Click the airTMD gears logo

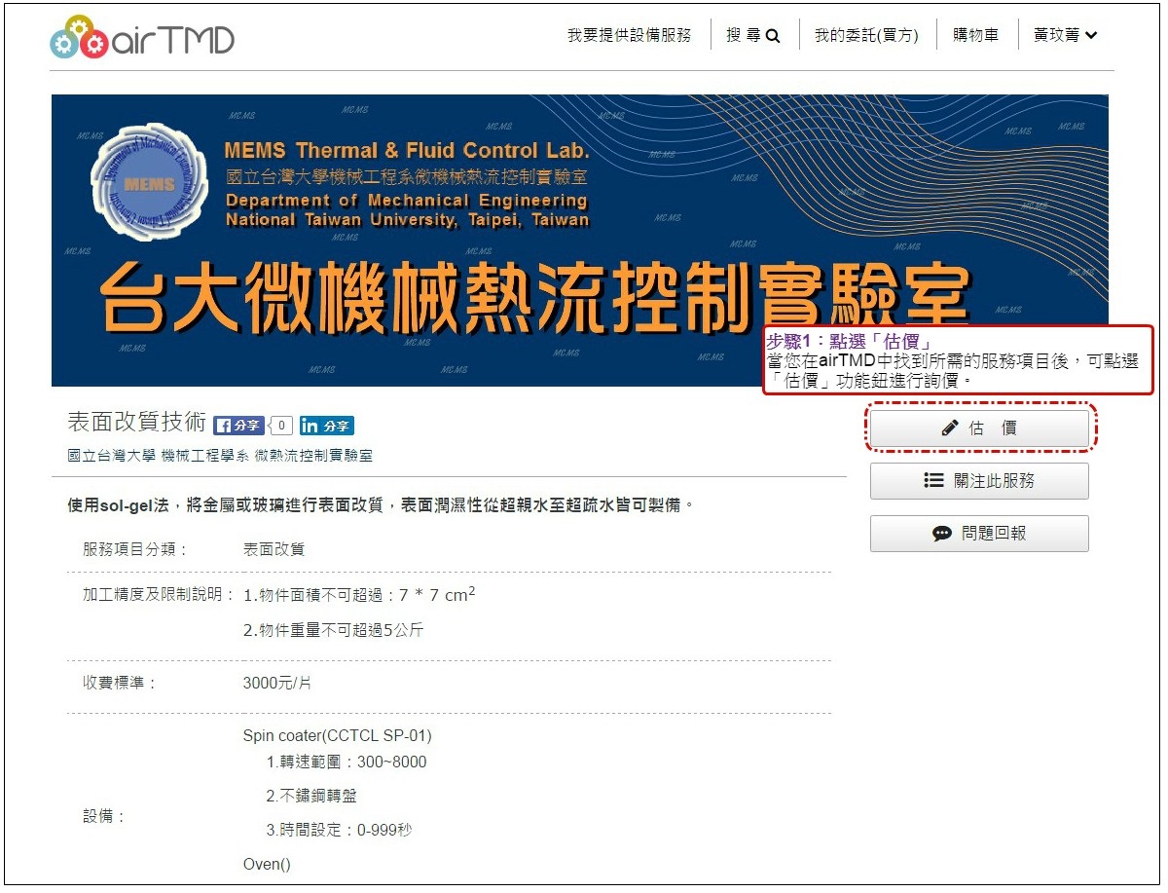[78, 36]
